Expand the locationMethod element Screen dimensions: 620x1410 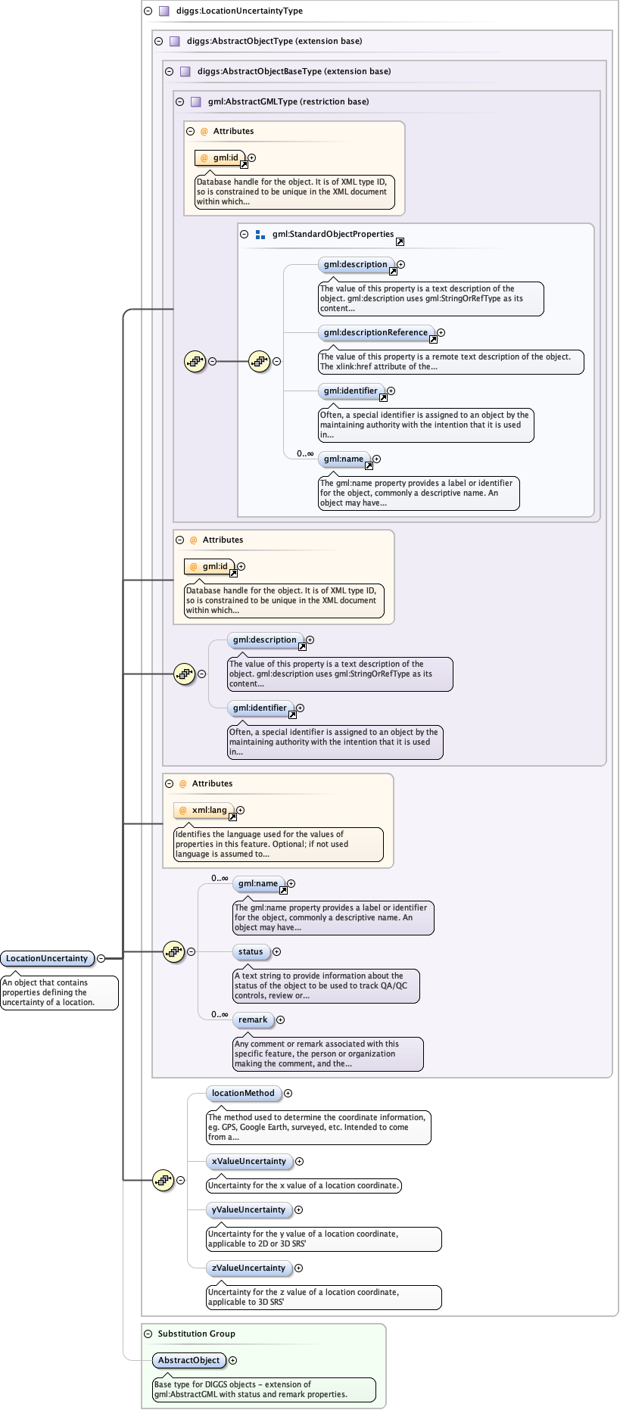288,1093
